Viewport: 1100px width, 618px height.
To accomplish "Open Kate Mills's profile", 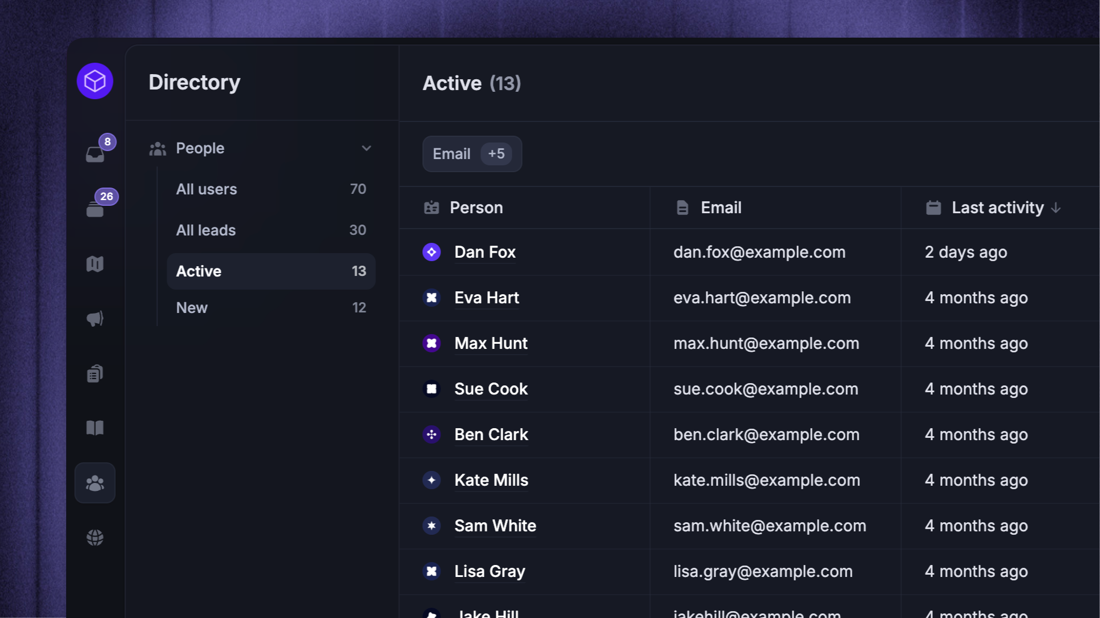I will (x=491, y=480).
